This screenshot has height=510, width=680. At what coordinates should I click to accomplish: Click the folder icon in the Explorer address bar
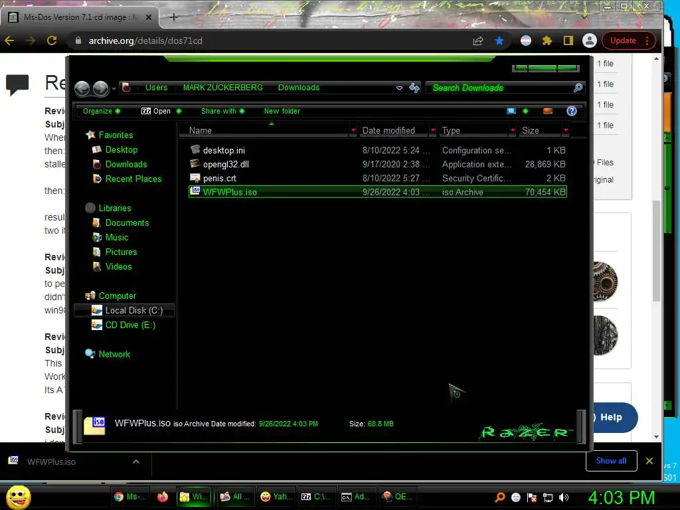pos(126,88)
